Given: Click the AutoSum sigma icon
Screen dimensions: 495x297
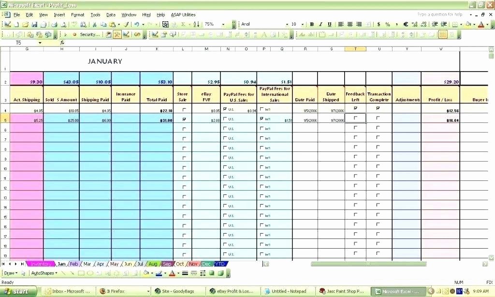Looking at the screenshot, I should 183,24.
